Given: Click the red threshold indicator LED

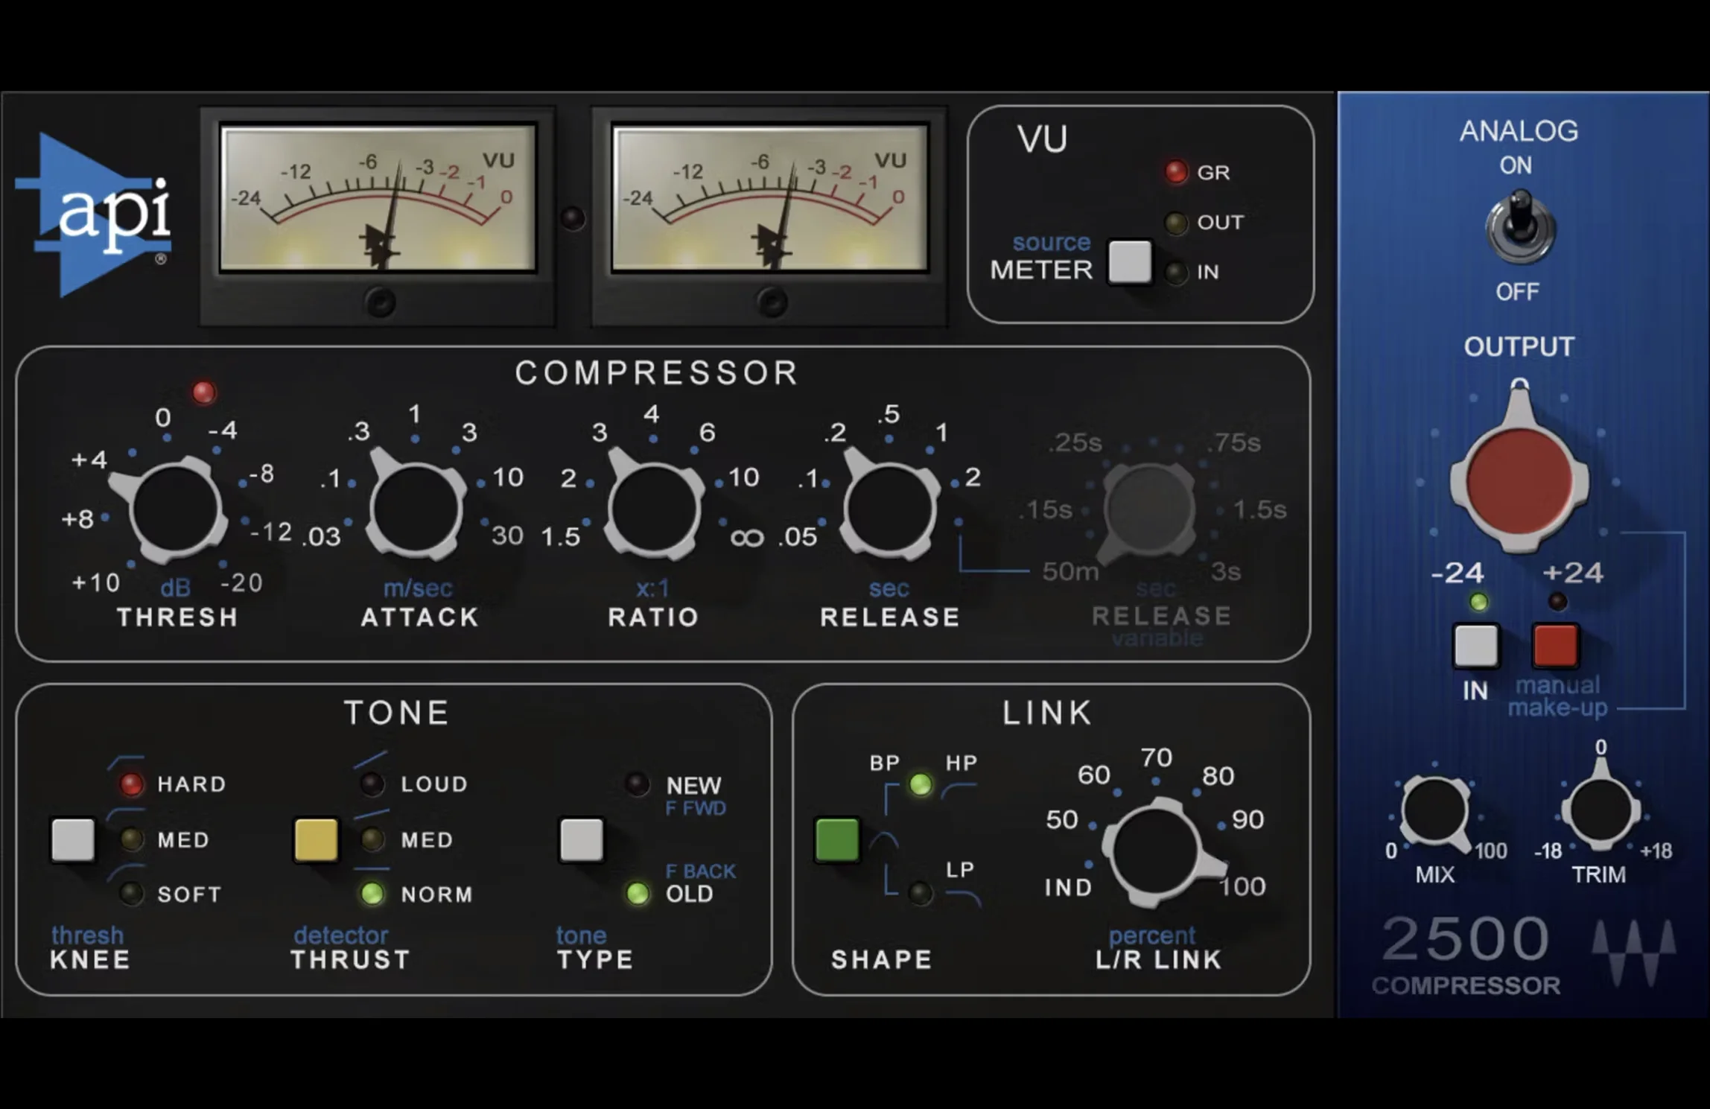Looking at the screenshot, I should tap(203, 393).
